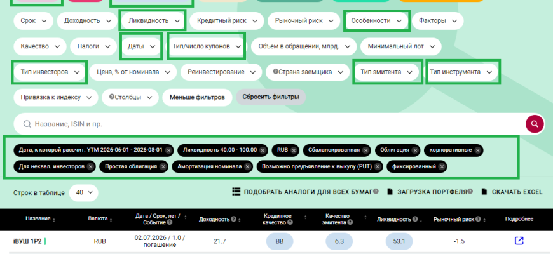Delete the Ликвидность 40.00 - 100.00 chip
This screenshot has width=553, height=254.
pos(263,150)
